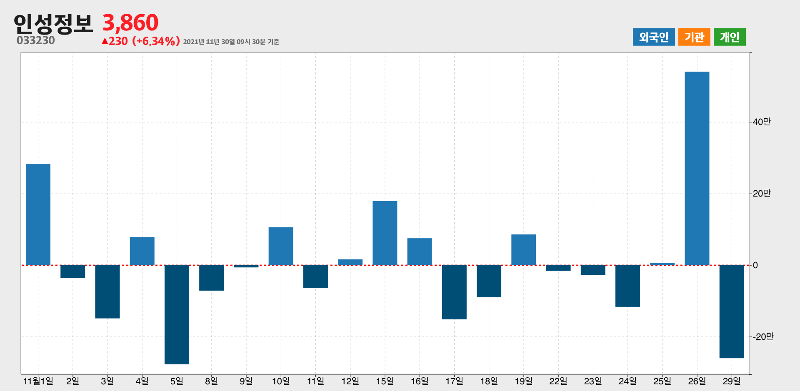
Task: Click the timestamp 2021년 11월 30일 09시 30분 기준
Action: pyautogui.click(x=231, y=42)
